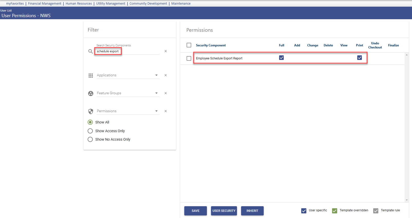The width and height of the screenshot is (412, 218).
Task: Open the Human Resources menu
Action: (x=79, y=4)
